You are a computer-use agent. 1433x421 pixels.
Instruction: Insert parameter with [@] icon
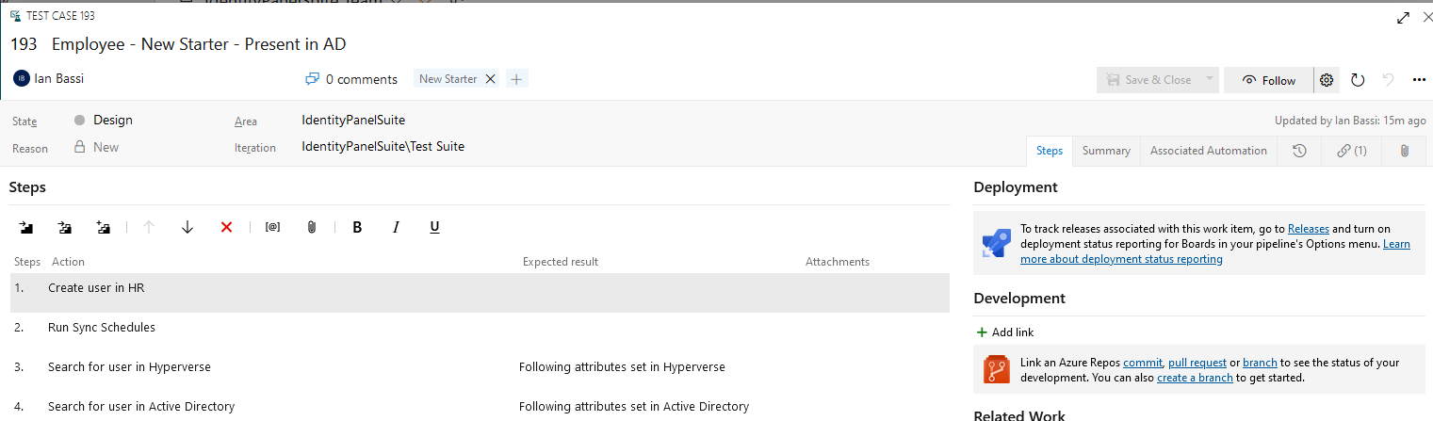pos(272,227)
